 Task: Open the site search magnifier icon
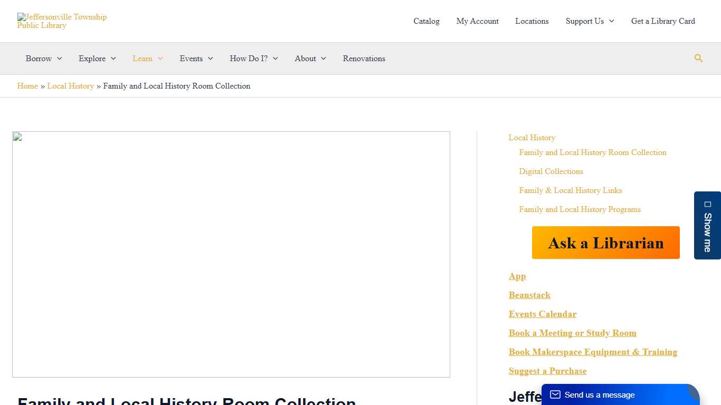coord(698,59)
